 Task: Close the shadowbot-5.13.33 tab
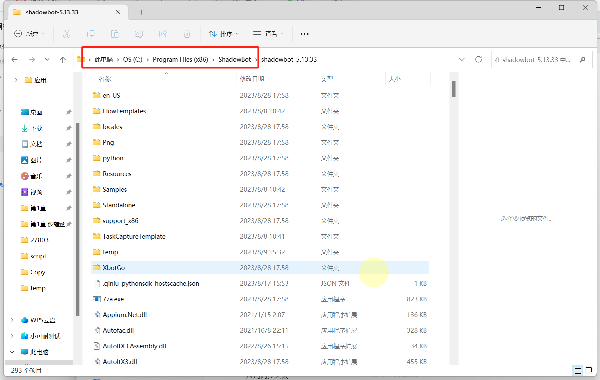118,12
